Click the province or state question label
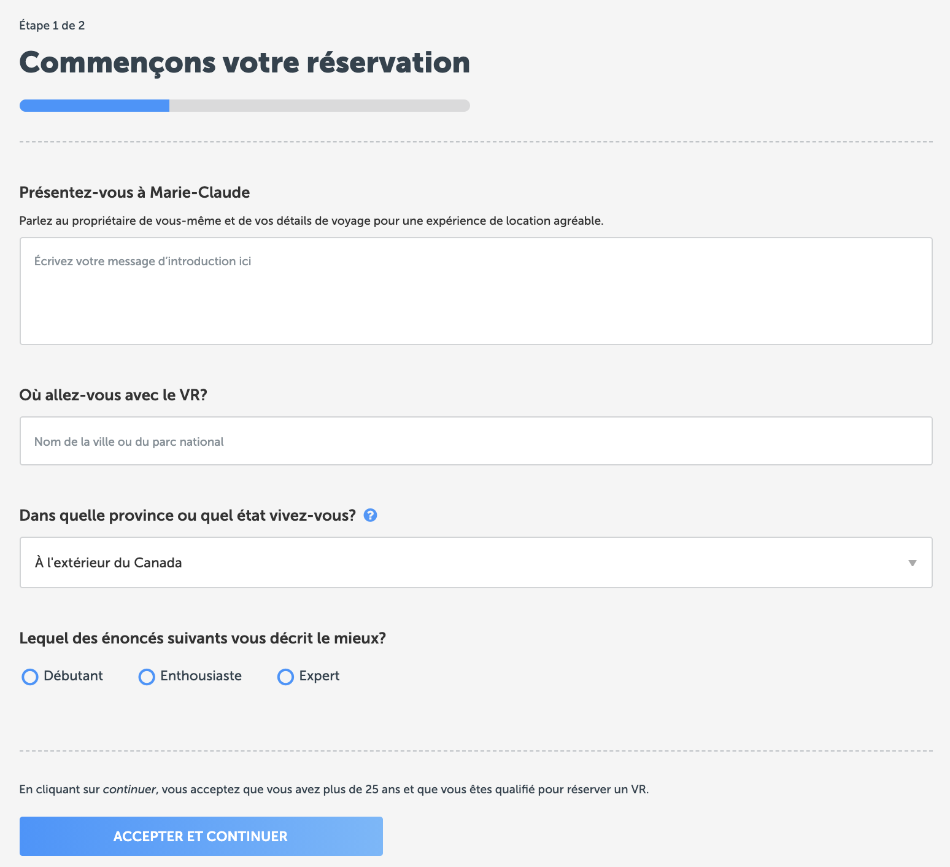This screenshot has height=867, width=950. coord(188,515)
